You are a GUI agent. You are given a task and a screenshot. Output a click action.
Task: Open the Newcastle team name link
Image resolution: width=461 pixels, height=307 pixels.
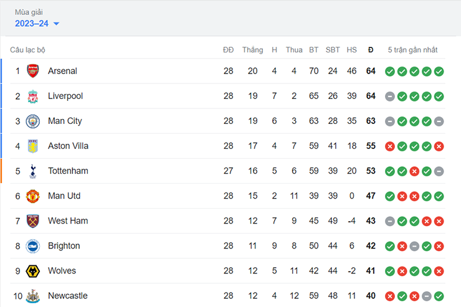(67, 296)
